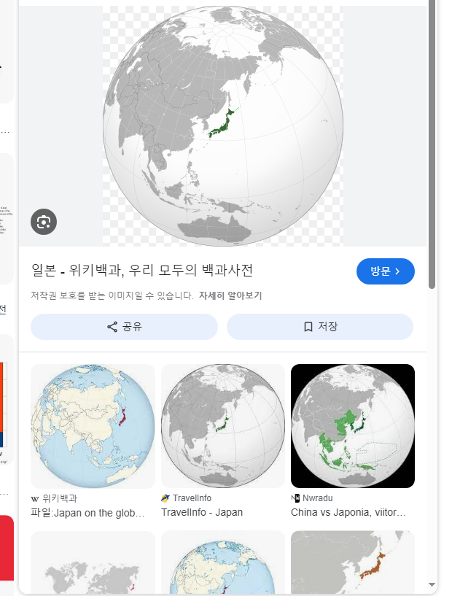Screen dimensions: 452x596
Task: Click the scrollbar down arrow
Action: pos(432,584)
